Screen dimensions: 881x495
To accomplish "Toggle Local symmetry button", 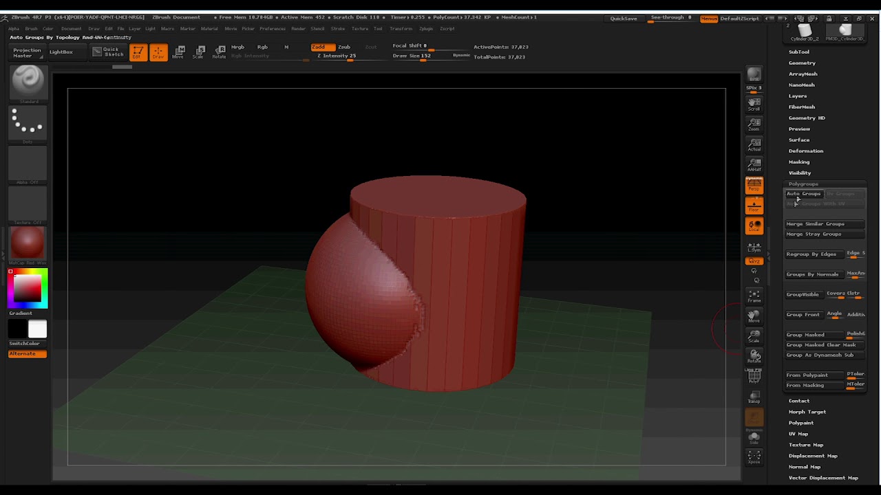I will coord(754,225).
